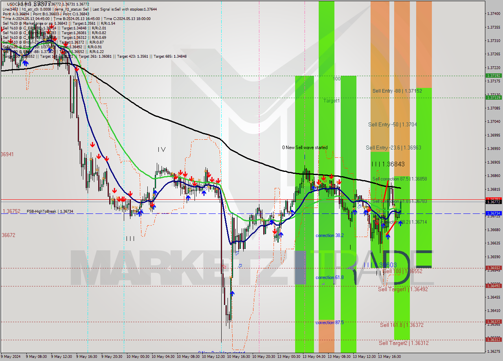This screenshot has width=503, height=361.
Task: Click the 'Sell 161.8 | 1.36372' label
Action: pyautogui.click(x=402, y=325)
